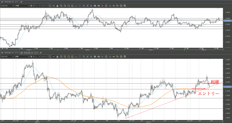This screenshot has height=123, width=232.
Task: Click the colored bar icon on lower H1 toolbar
Action: [x=114, y=57]
